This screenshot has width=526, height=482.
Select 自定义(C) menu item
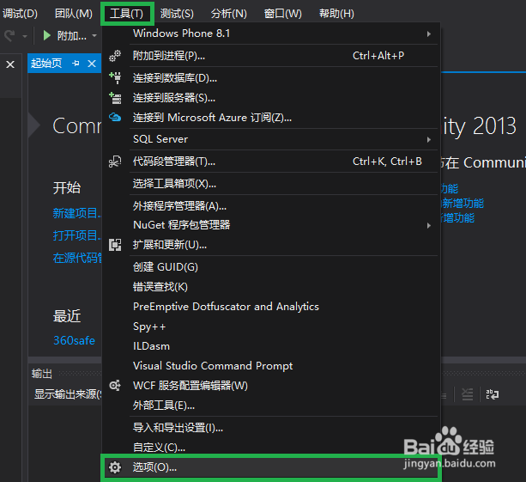271,447
